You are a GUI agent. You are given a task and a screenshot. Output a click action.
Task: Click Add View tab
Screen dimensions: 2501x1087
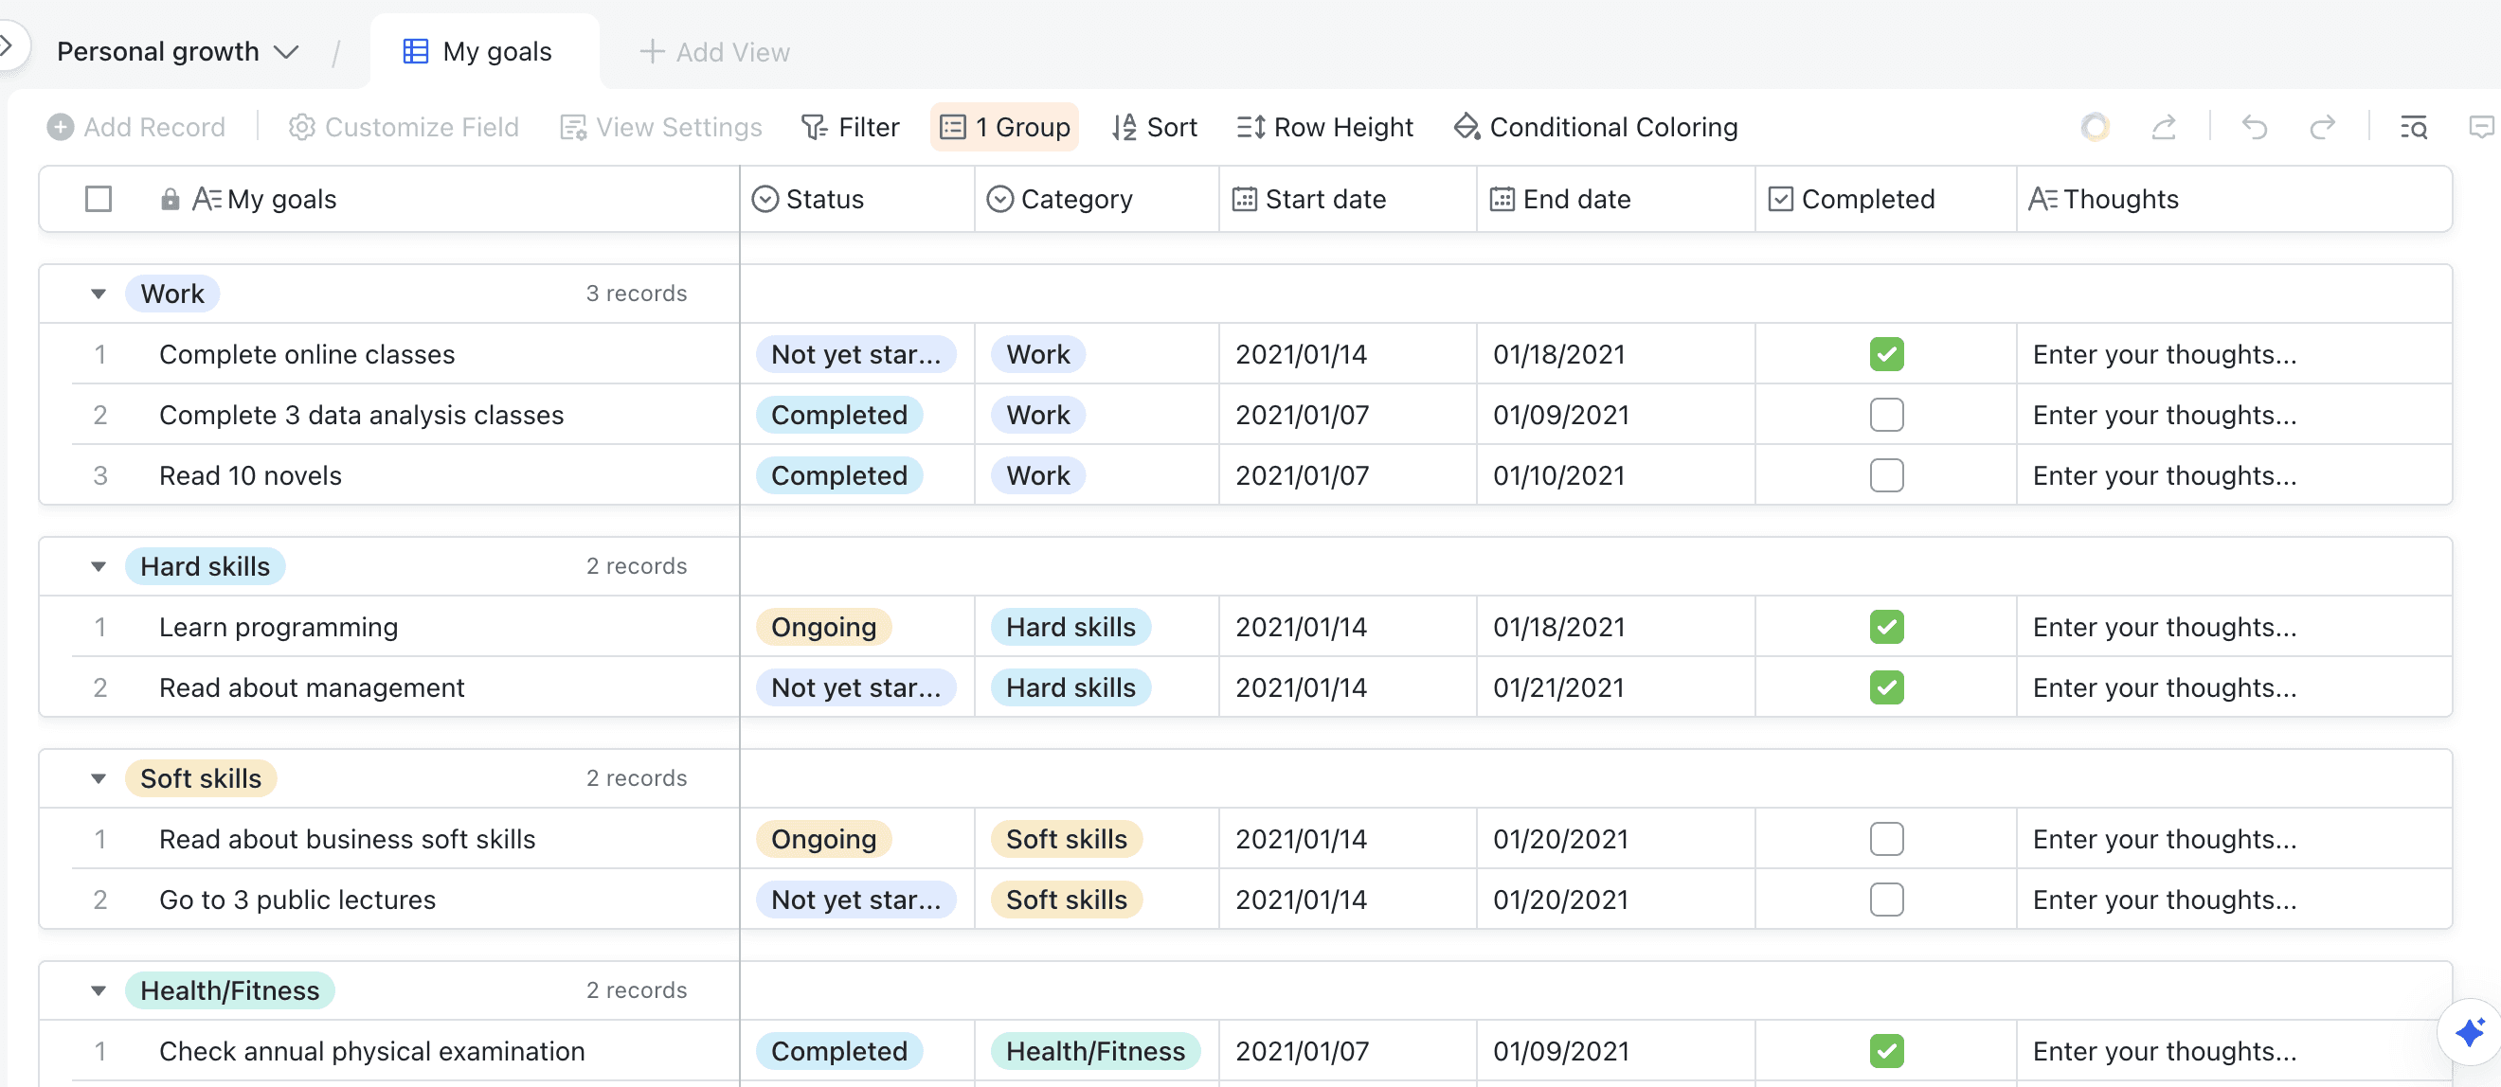tap(714, 51)
